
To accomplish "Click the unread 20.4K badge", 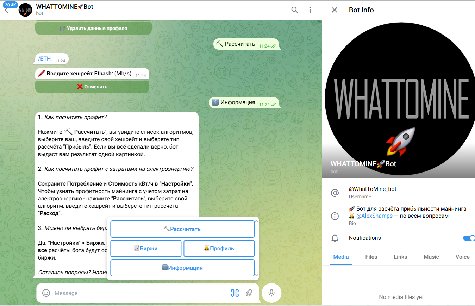I will coord(10,5).
